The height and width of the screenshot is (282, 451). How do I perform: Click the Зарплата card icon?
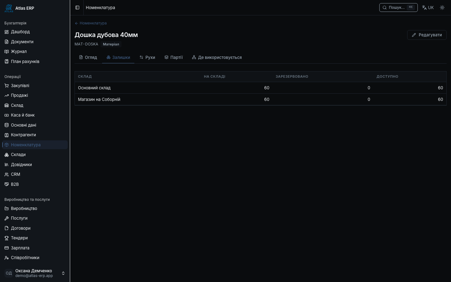point(7,248)
